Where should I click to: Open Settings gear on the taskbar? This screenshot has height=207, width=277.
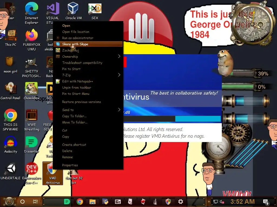point(180,202)
